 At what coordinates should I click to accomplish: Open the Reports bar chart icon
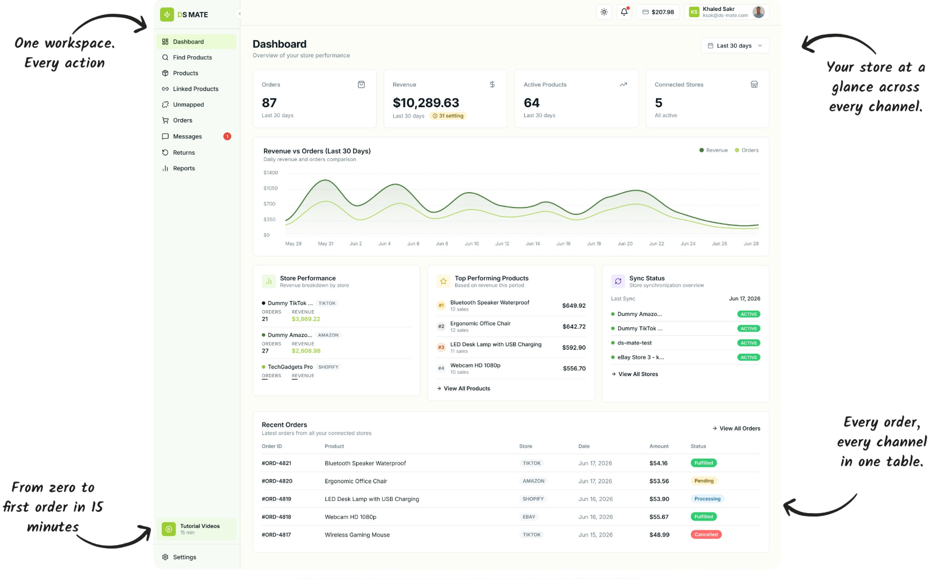(x=165, y=169)
